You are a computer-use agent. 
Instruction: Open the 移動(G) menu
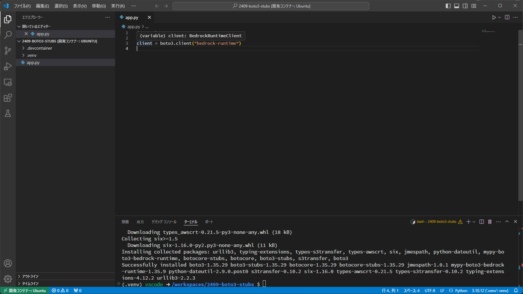[x=99, y=6]
